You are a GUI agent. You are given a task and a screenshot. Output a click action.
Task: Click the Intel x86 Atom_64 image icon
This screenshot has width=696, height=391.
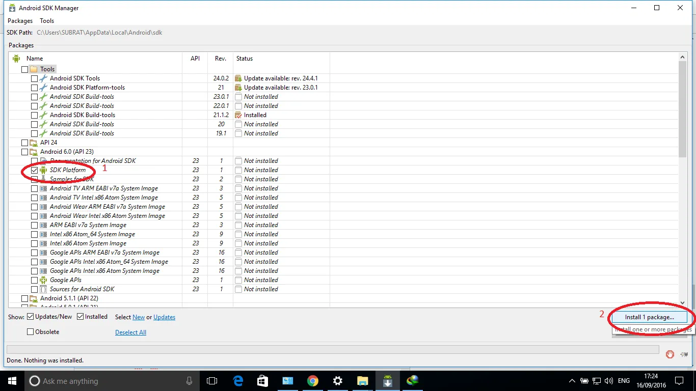43,234
